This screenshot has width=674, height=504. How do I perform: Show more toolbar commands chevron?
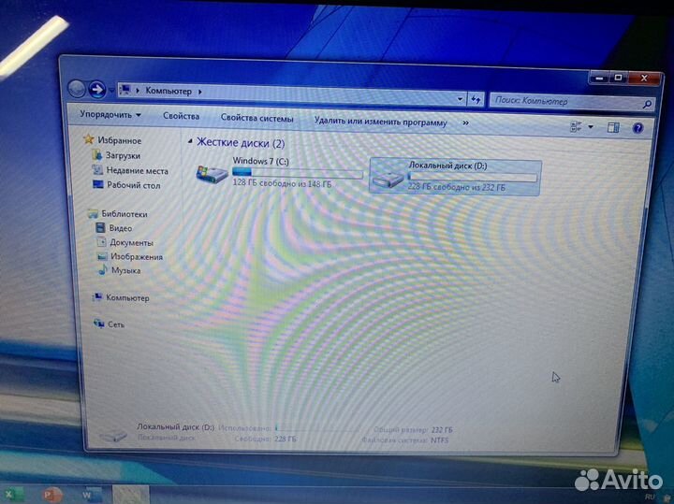pyautogui.click(x=465, y=123)
